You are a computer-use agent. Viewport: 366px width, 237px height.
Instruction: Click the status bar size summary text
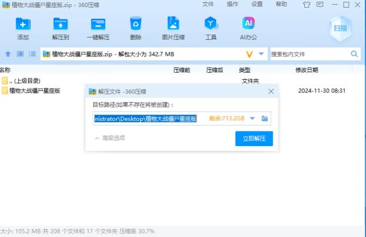coord(78,231)
